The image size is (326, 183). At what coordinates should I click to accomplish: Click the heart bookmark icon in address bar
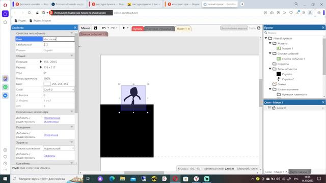tap(291, 13)
